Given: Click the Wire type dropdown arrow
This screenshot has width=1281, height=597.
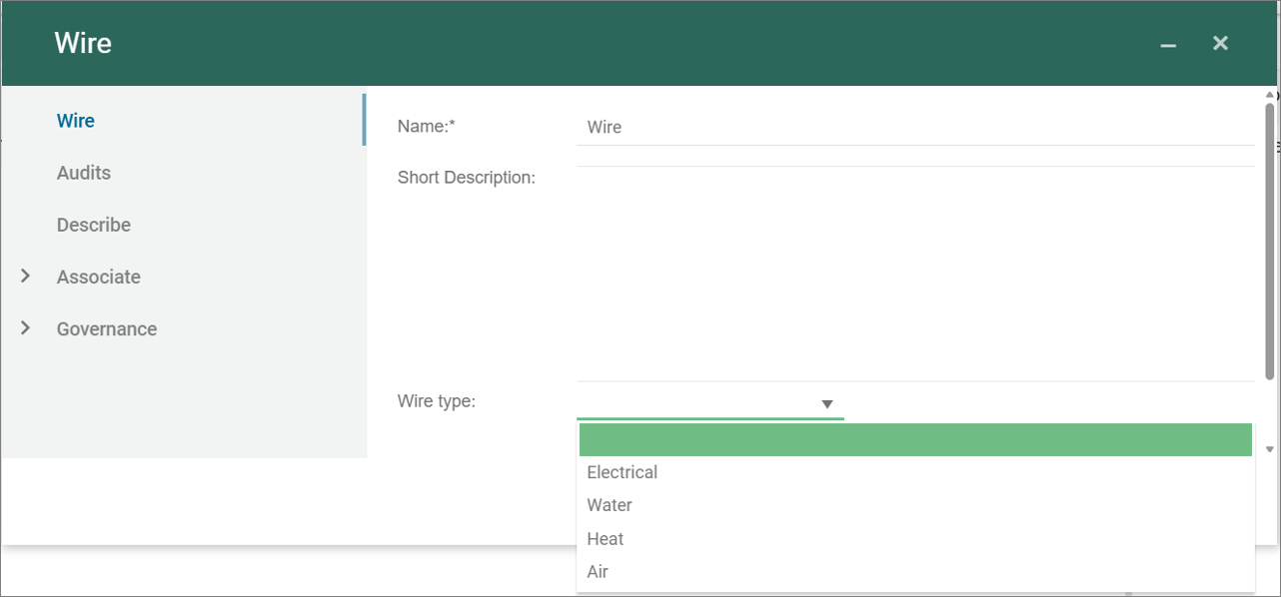Looking at the screenshot, I should (827, 404).
